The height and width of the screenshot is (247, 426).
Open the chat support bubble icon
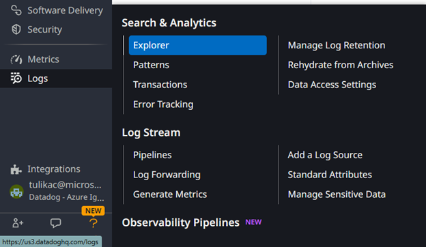[x=55, y=223]
